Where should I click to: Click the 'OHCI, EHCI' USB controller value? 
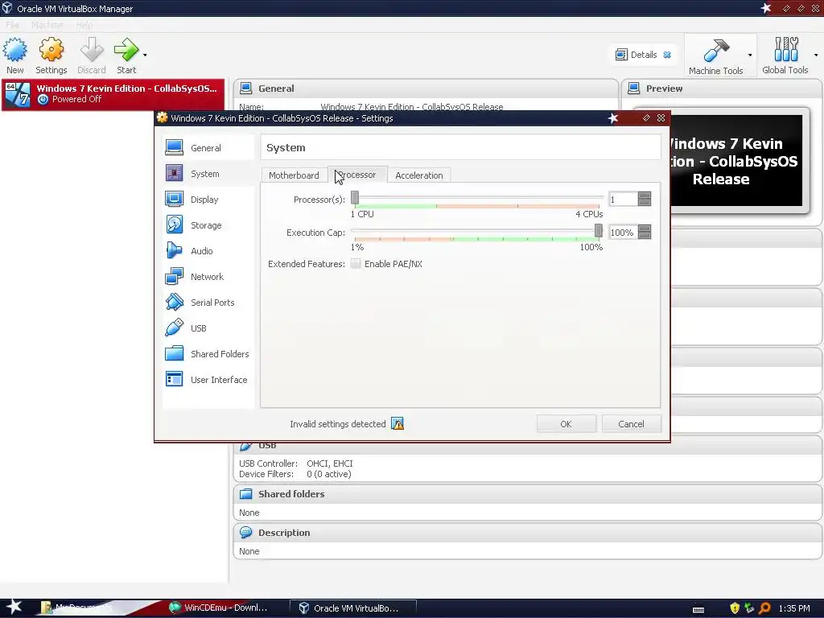(x=329, y=463)
